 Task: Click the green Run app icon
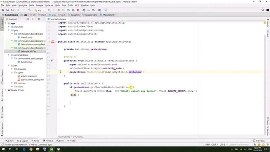(49, 10)
